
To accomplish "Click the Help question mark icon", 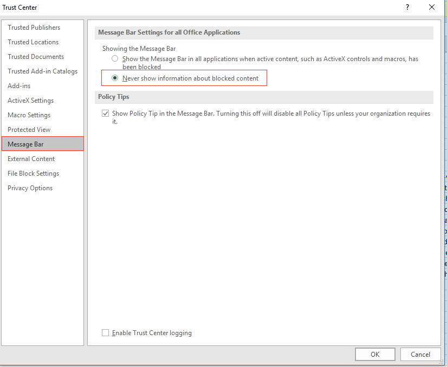I will (407, 8).
